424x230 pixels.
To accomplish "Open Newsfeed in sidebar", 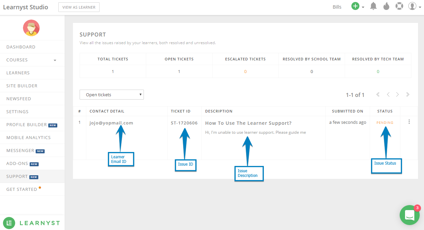I will pyautogui.click(x=32, y=99).
